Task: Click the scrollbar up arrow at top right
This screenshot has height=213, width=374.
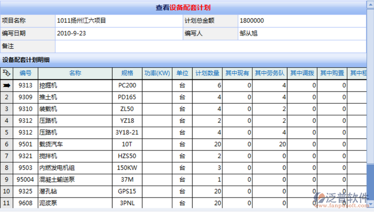Action: click(x=370, y=5)
